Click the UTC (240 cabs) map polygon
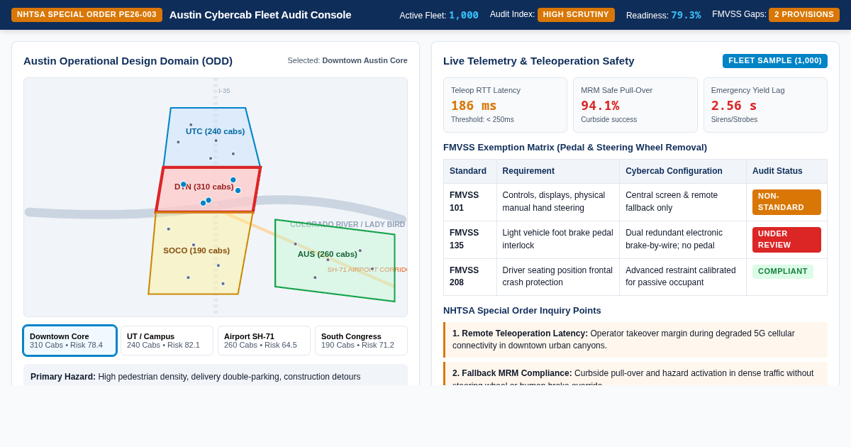Viewport: 851px width, 447px height. click(211, 139)
